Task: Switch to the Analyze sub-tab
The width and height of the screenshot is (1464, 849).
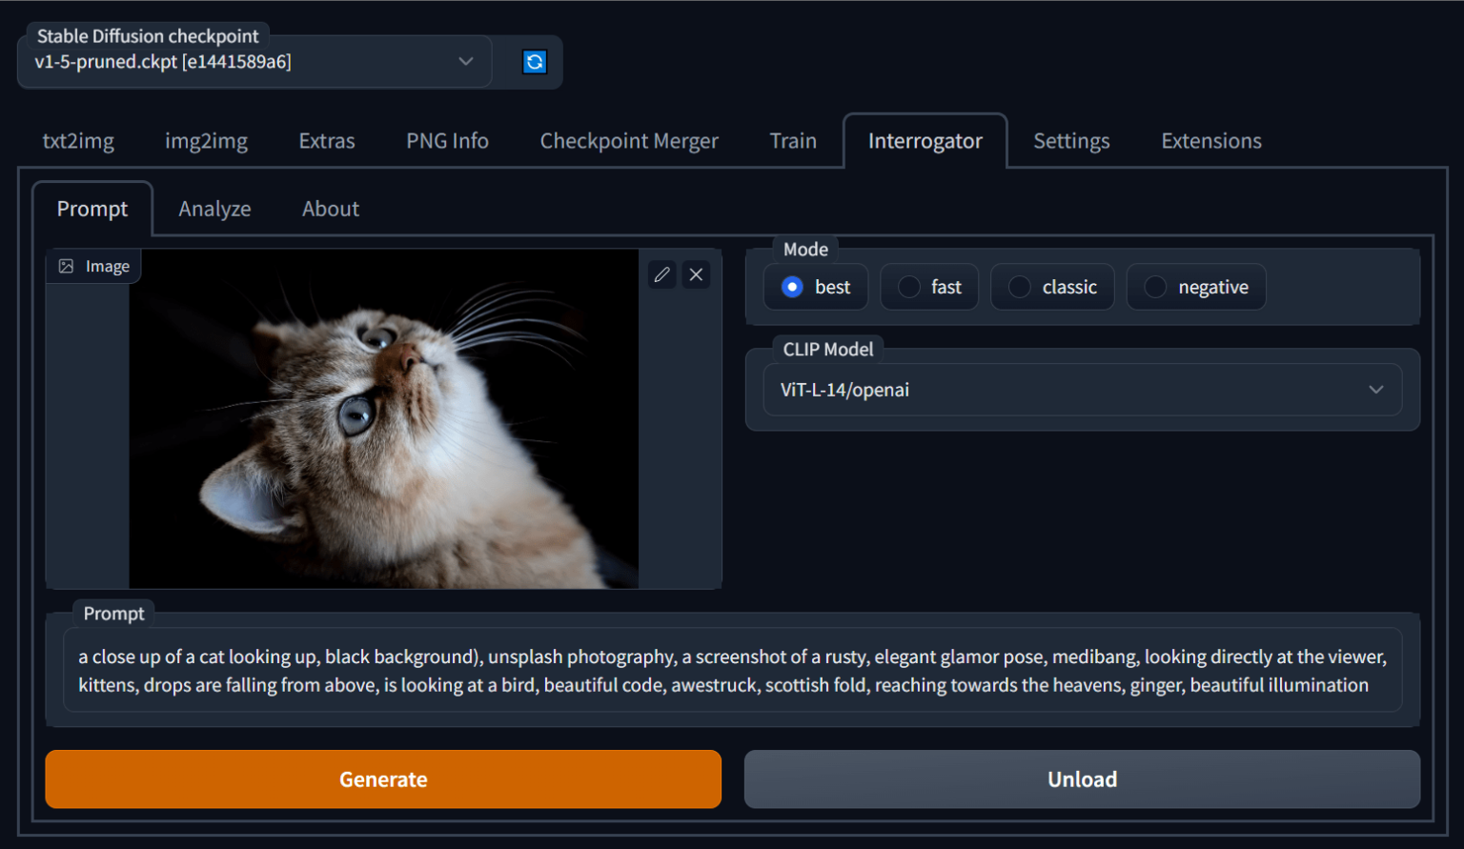Action: [214, 209]
